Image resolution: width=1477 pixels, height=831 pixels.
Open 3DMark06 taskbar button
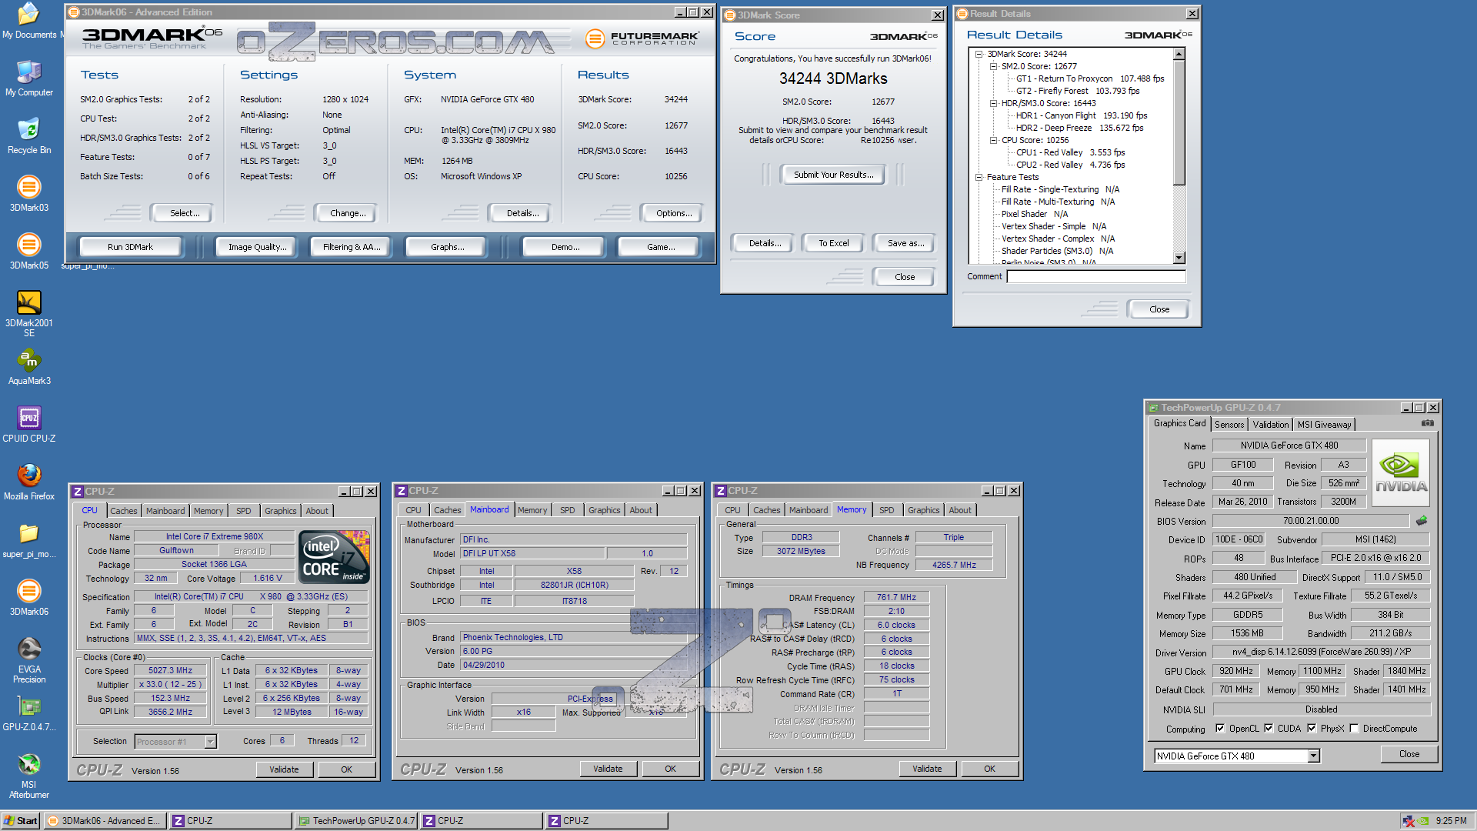(x=105, y=821)
